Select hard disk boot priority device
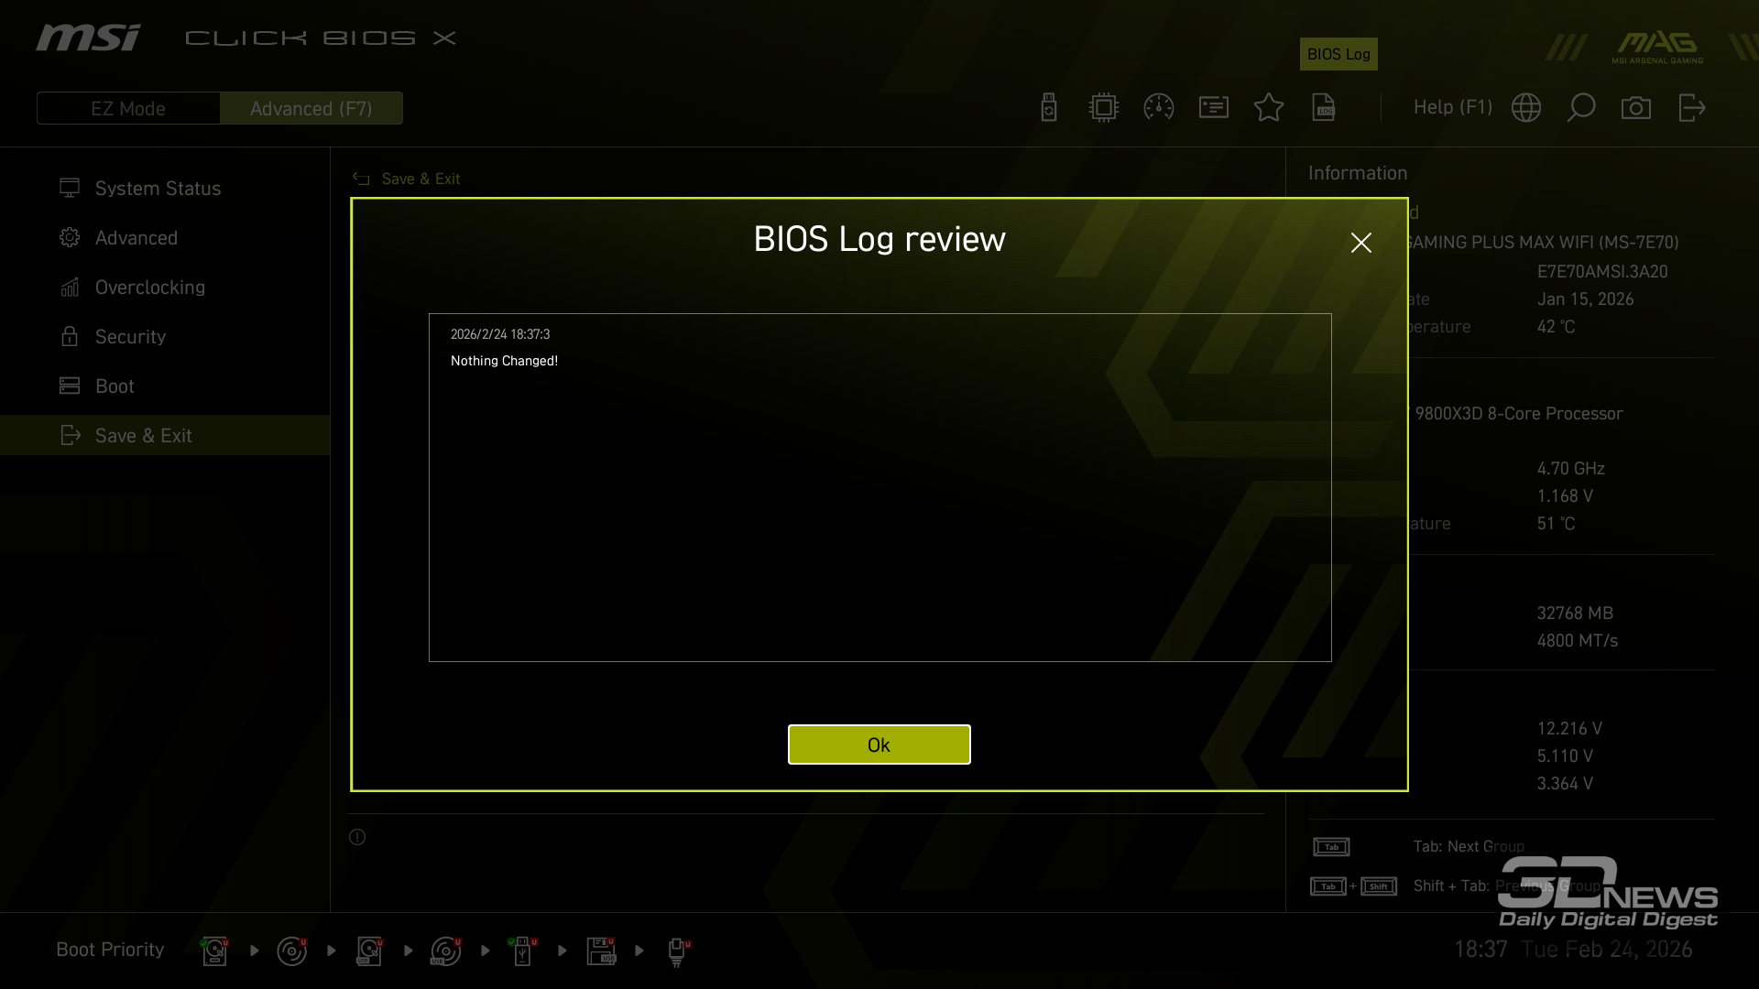 click(x=215, y=951)
